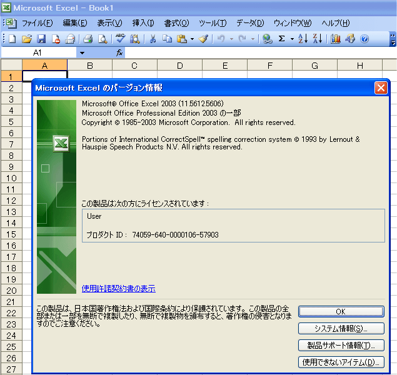This screenshot has height=375, width=397.
Task: Close the version info dialog
Action: coord(381,87)
